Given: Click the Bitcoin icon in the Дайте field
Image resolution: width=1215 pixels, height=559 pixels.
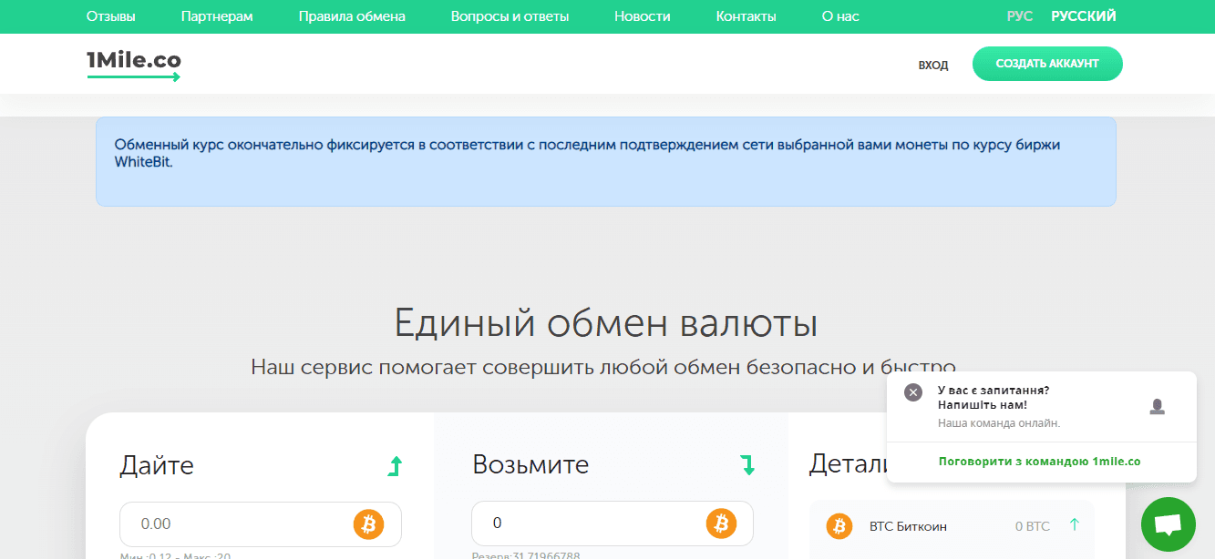Looking at the screenshot, I should pyautogui.click(x=369, y=523).
